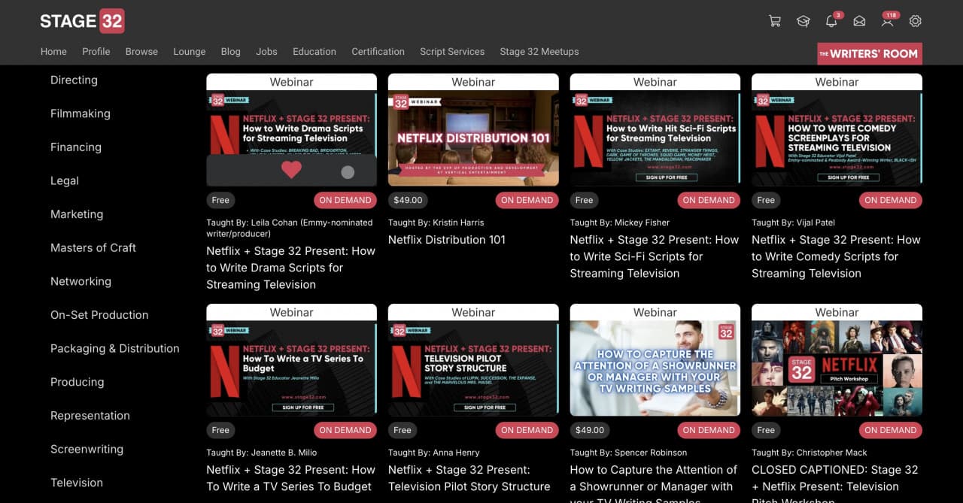Select the Directing category
The width and height of the screenshot is (963, 503).
point(74,80)
